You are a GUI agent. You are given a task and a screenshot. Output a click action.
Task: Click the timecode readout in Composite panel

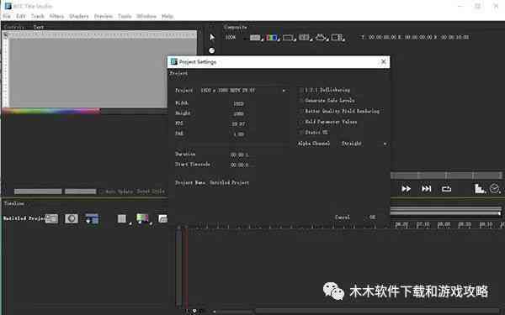[x=416, y=37]
